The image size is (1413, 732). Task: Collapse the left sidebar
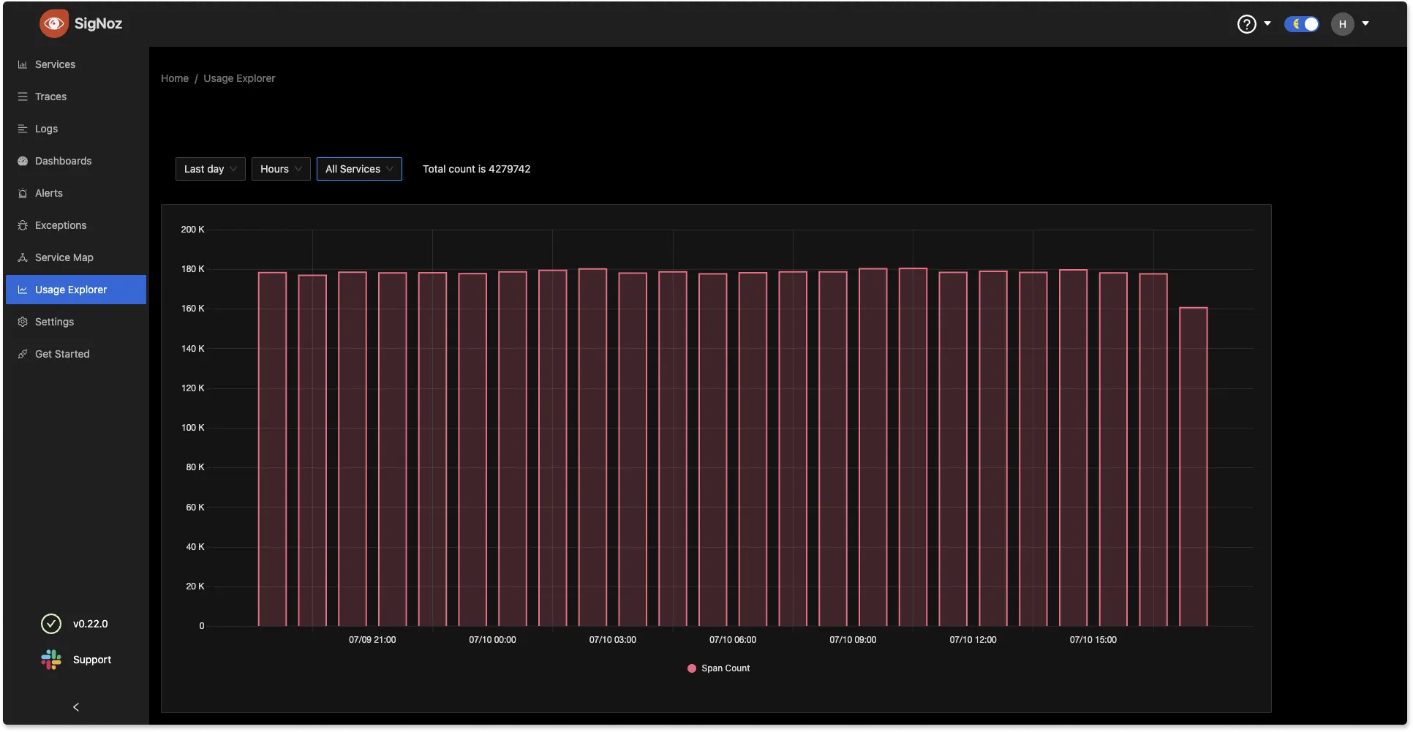tap(75, 706)
